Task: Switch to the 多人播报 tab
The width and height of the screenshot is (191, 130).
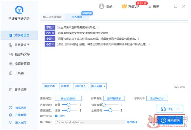Action: coord(77,17)
